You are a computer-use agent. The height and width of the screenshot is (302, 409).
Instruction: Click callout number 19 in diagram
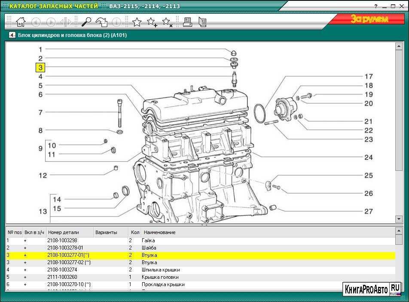click(369, 95)
